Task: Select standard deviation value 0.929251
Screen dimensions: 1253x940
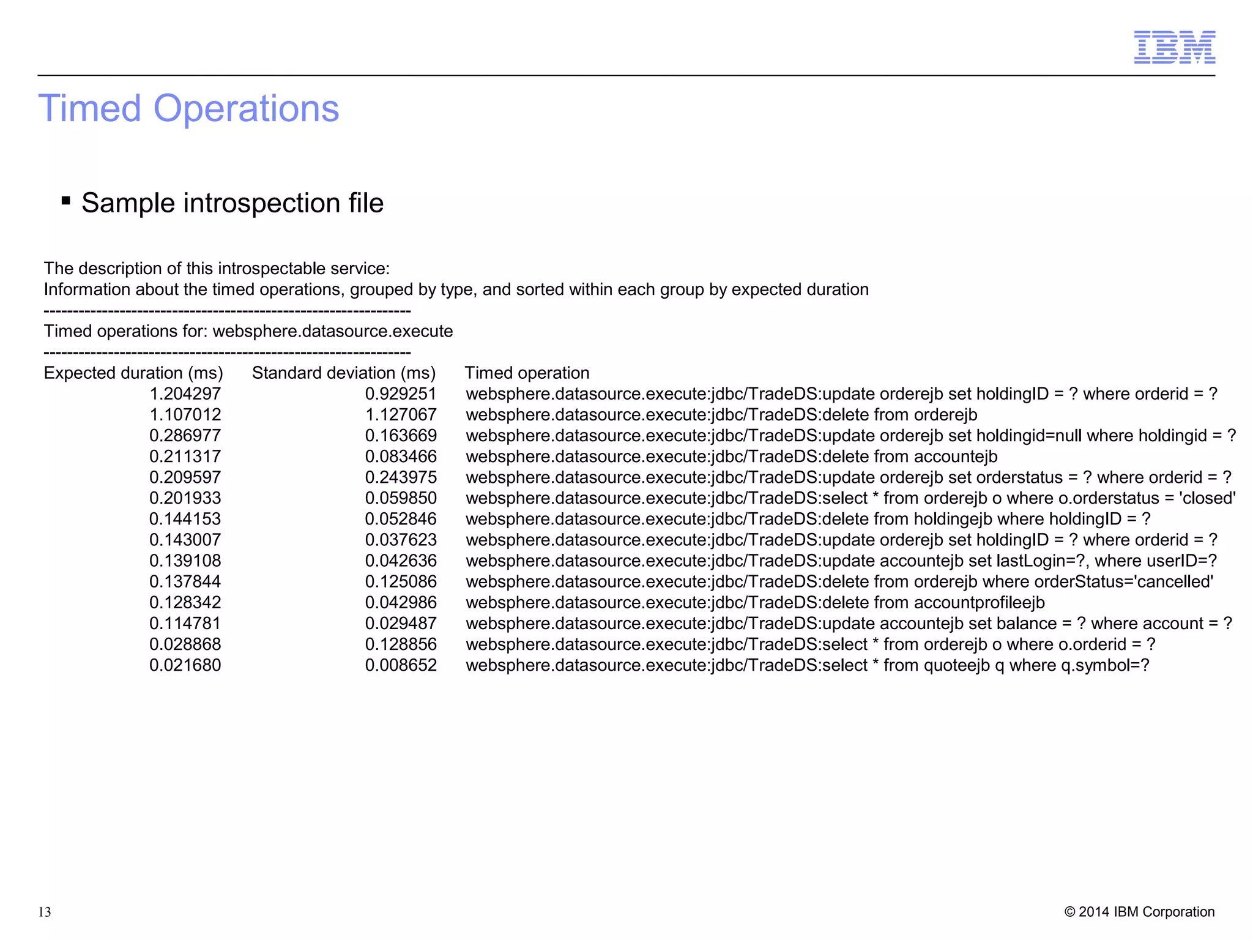Action: pos(401,394)
